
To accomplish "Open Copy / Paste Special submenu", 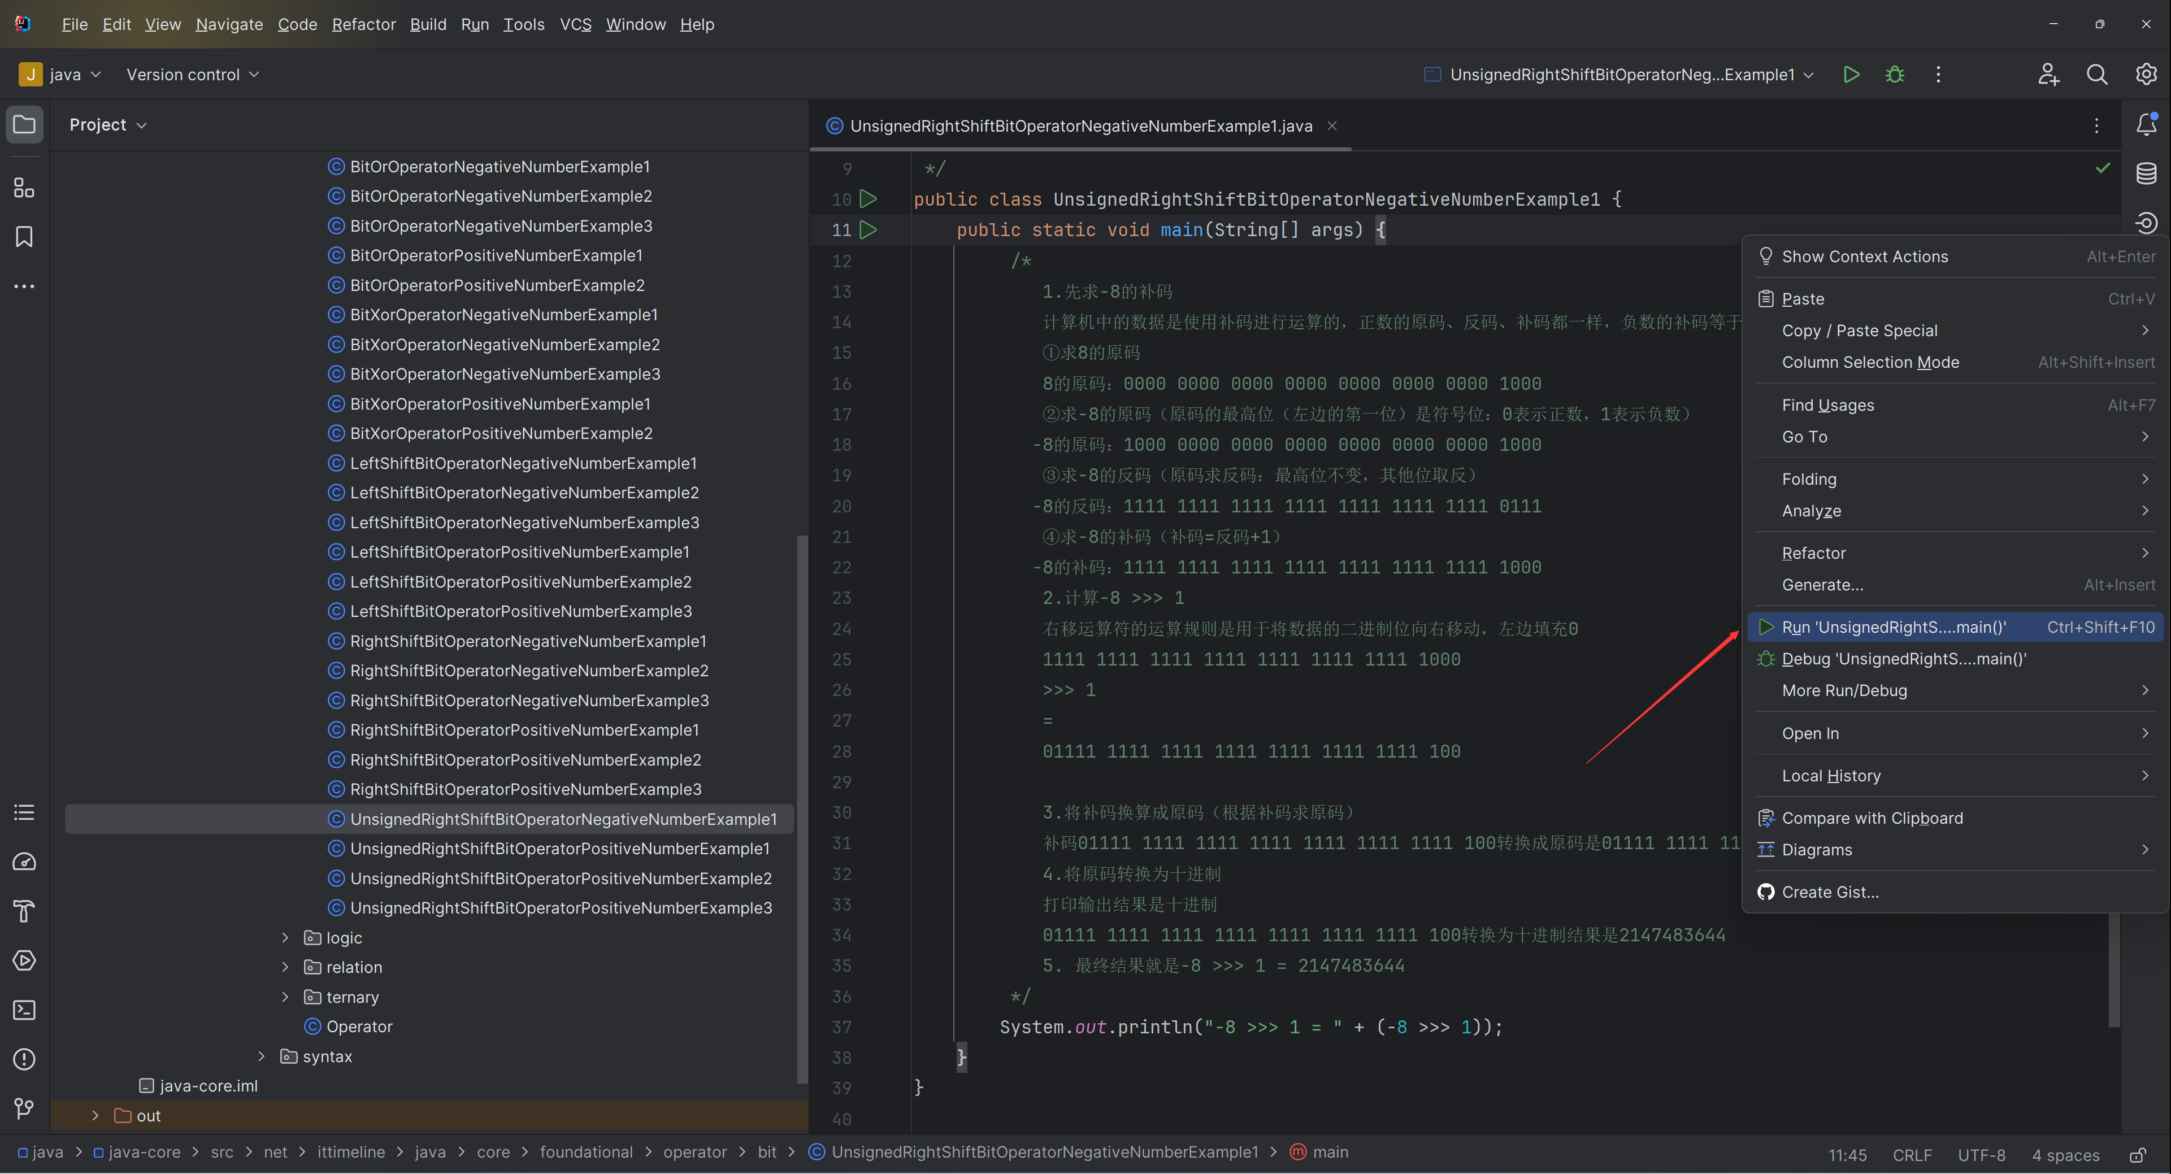I will (1955, 331).
